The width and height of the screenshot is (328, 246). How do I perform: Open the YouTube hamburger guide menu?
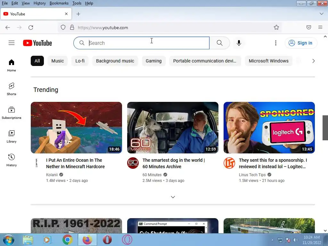pyautogui.click(x=12, y=43)
